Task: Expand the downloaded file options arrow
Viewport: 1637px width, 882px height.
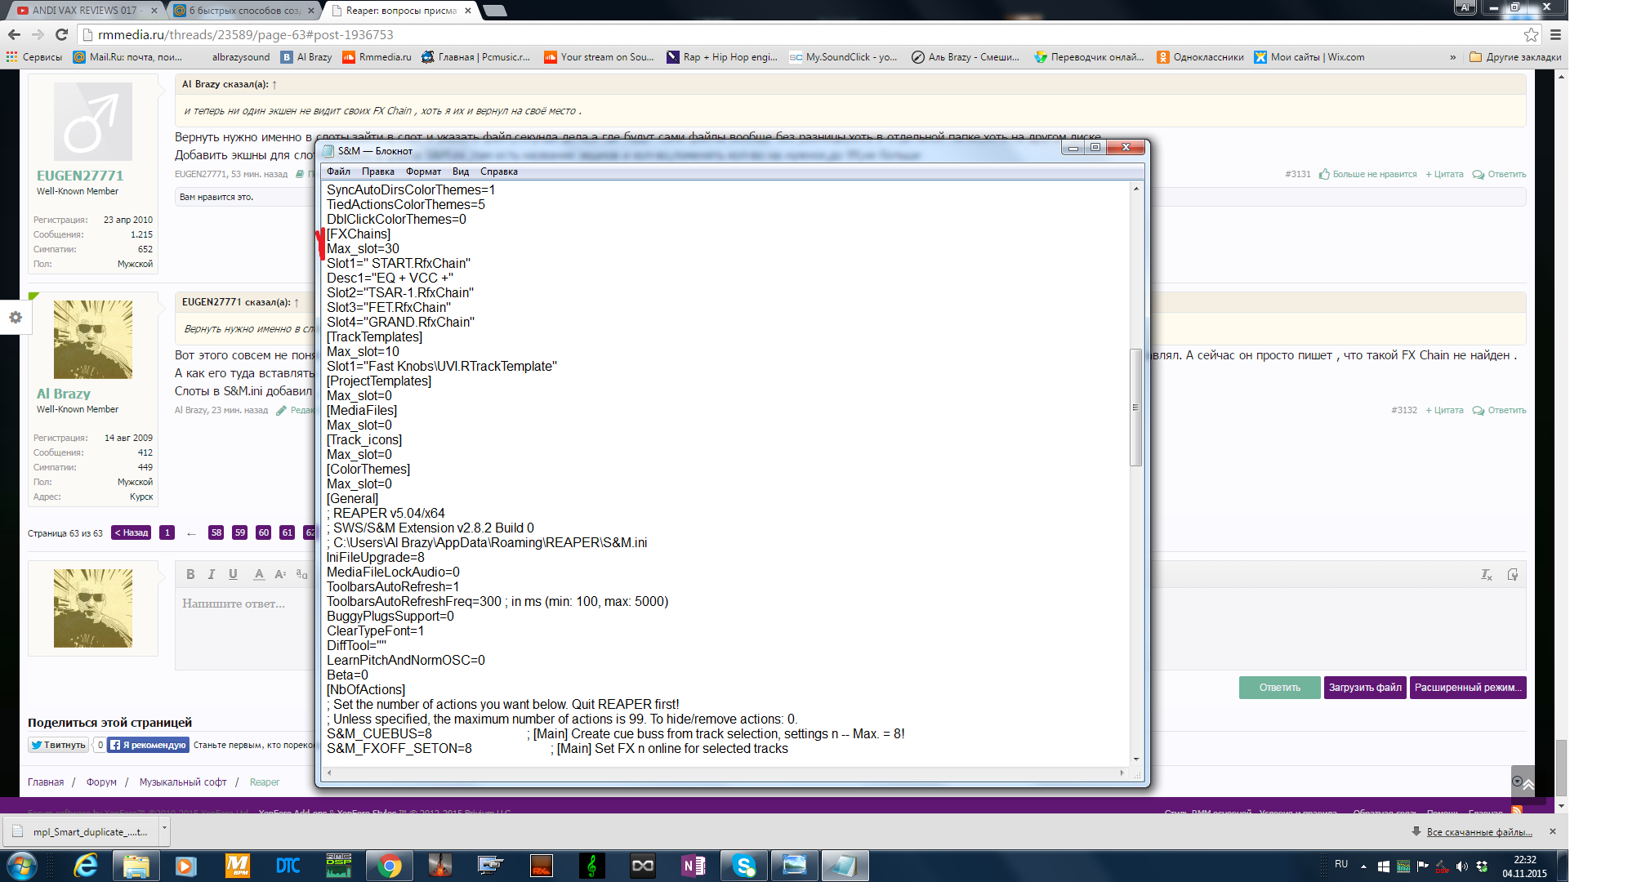Action: tap(164, 827)
